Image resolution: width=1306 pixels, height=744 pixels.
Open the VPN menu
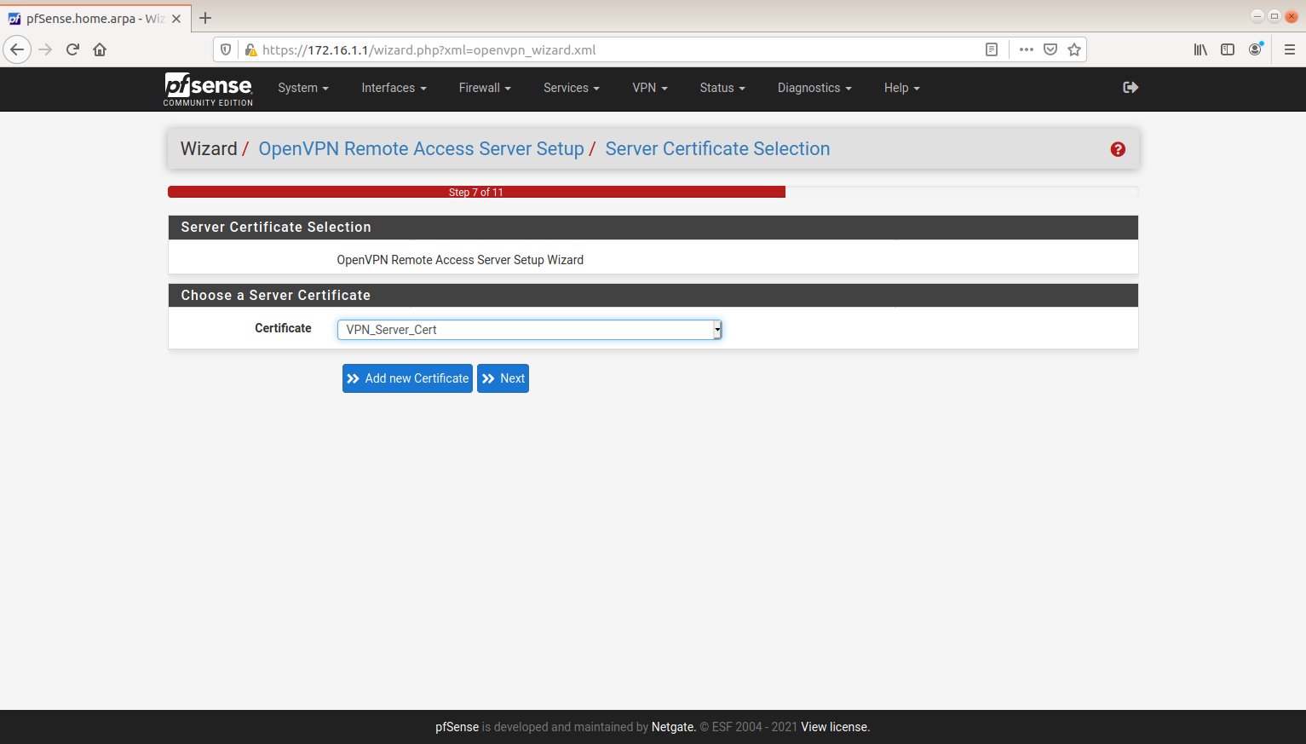click(x=650, y=88)
